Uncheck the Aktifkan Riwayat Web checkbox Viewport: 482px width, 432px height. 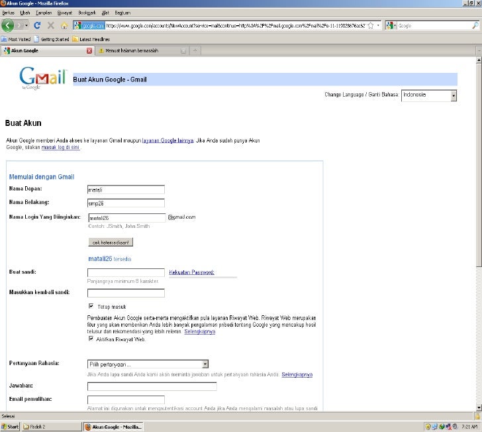click(x=91, y=339)
